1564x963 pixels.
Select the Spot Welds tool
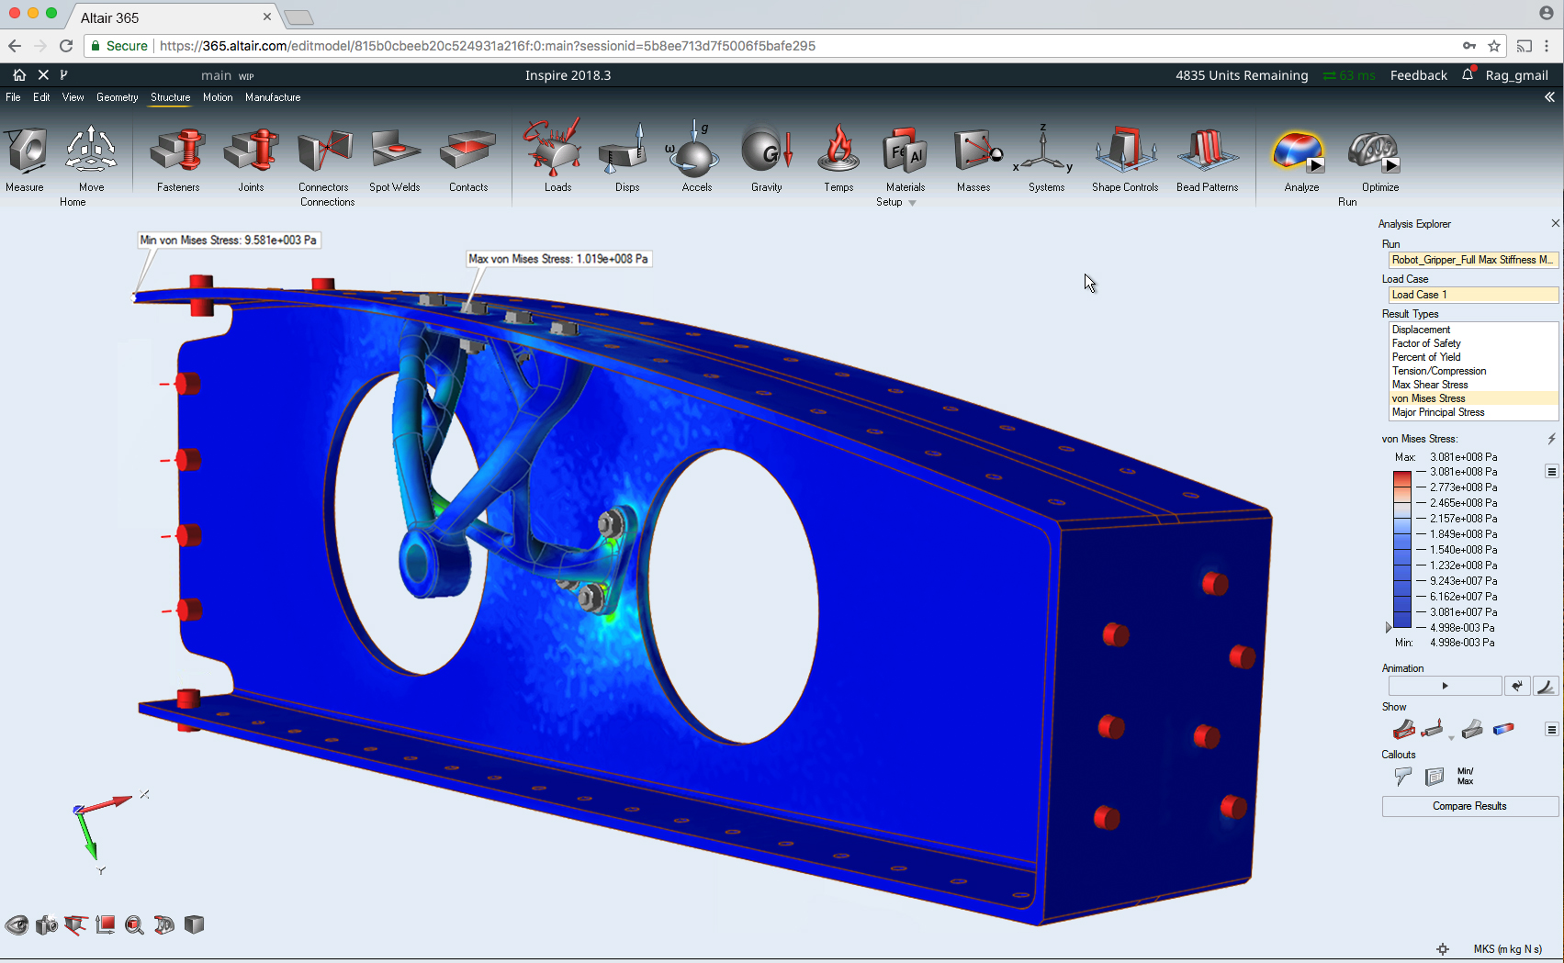click(395, 156)
